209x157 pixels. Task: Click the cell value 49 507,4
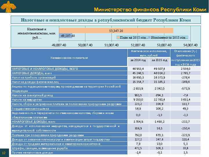159,69
